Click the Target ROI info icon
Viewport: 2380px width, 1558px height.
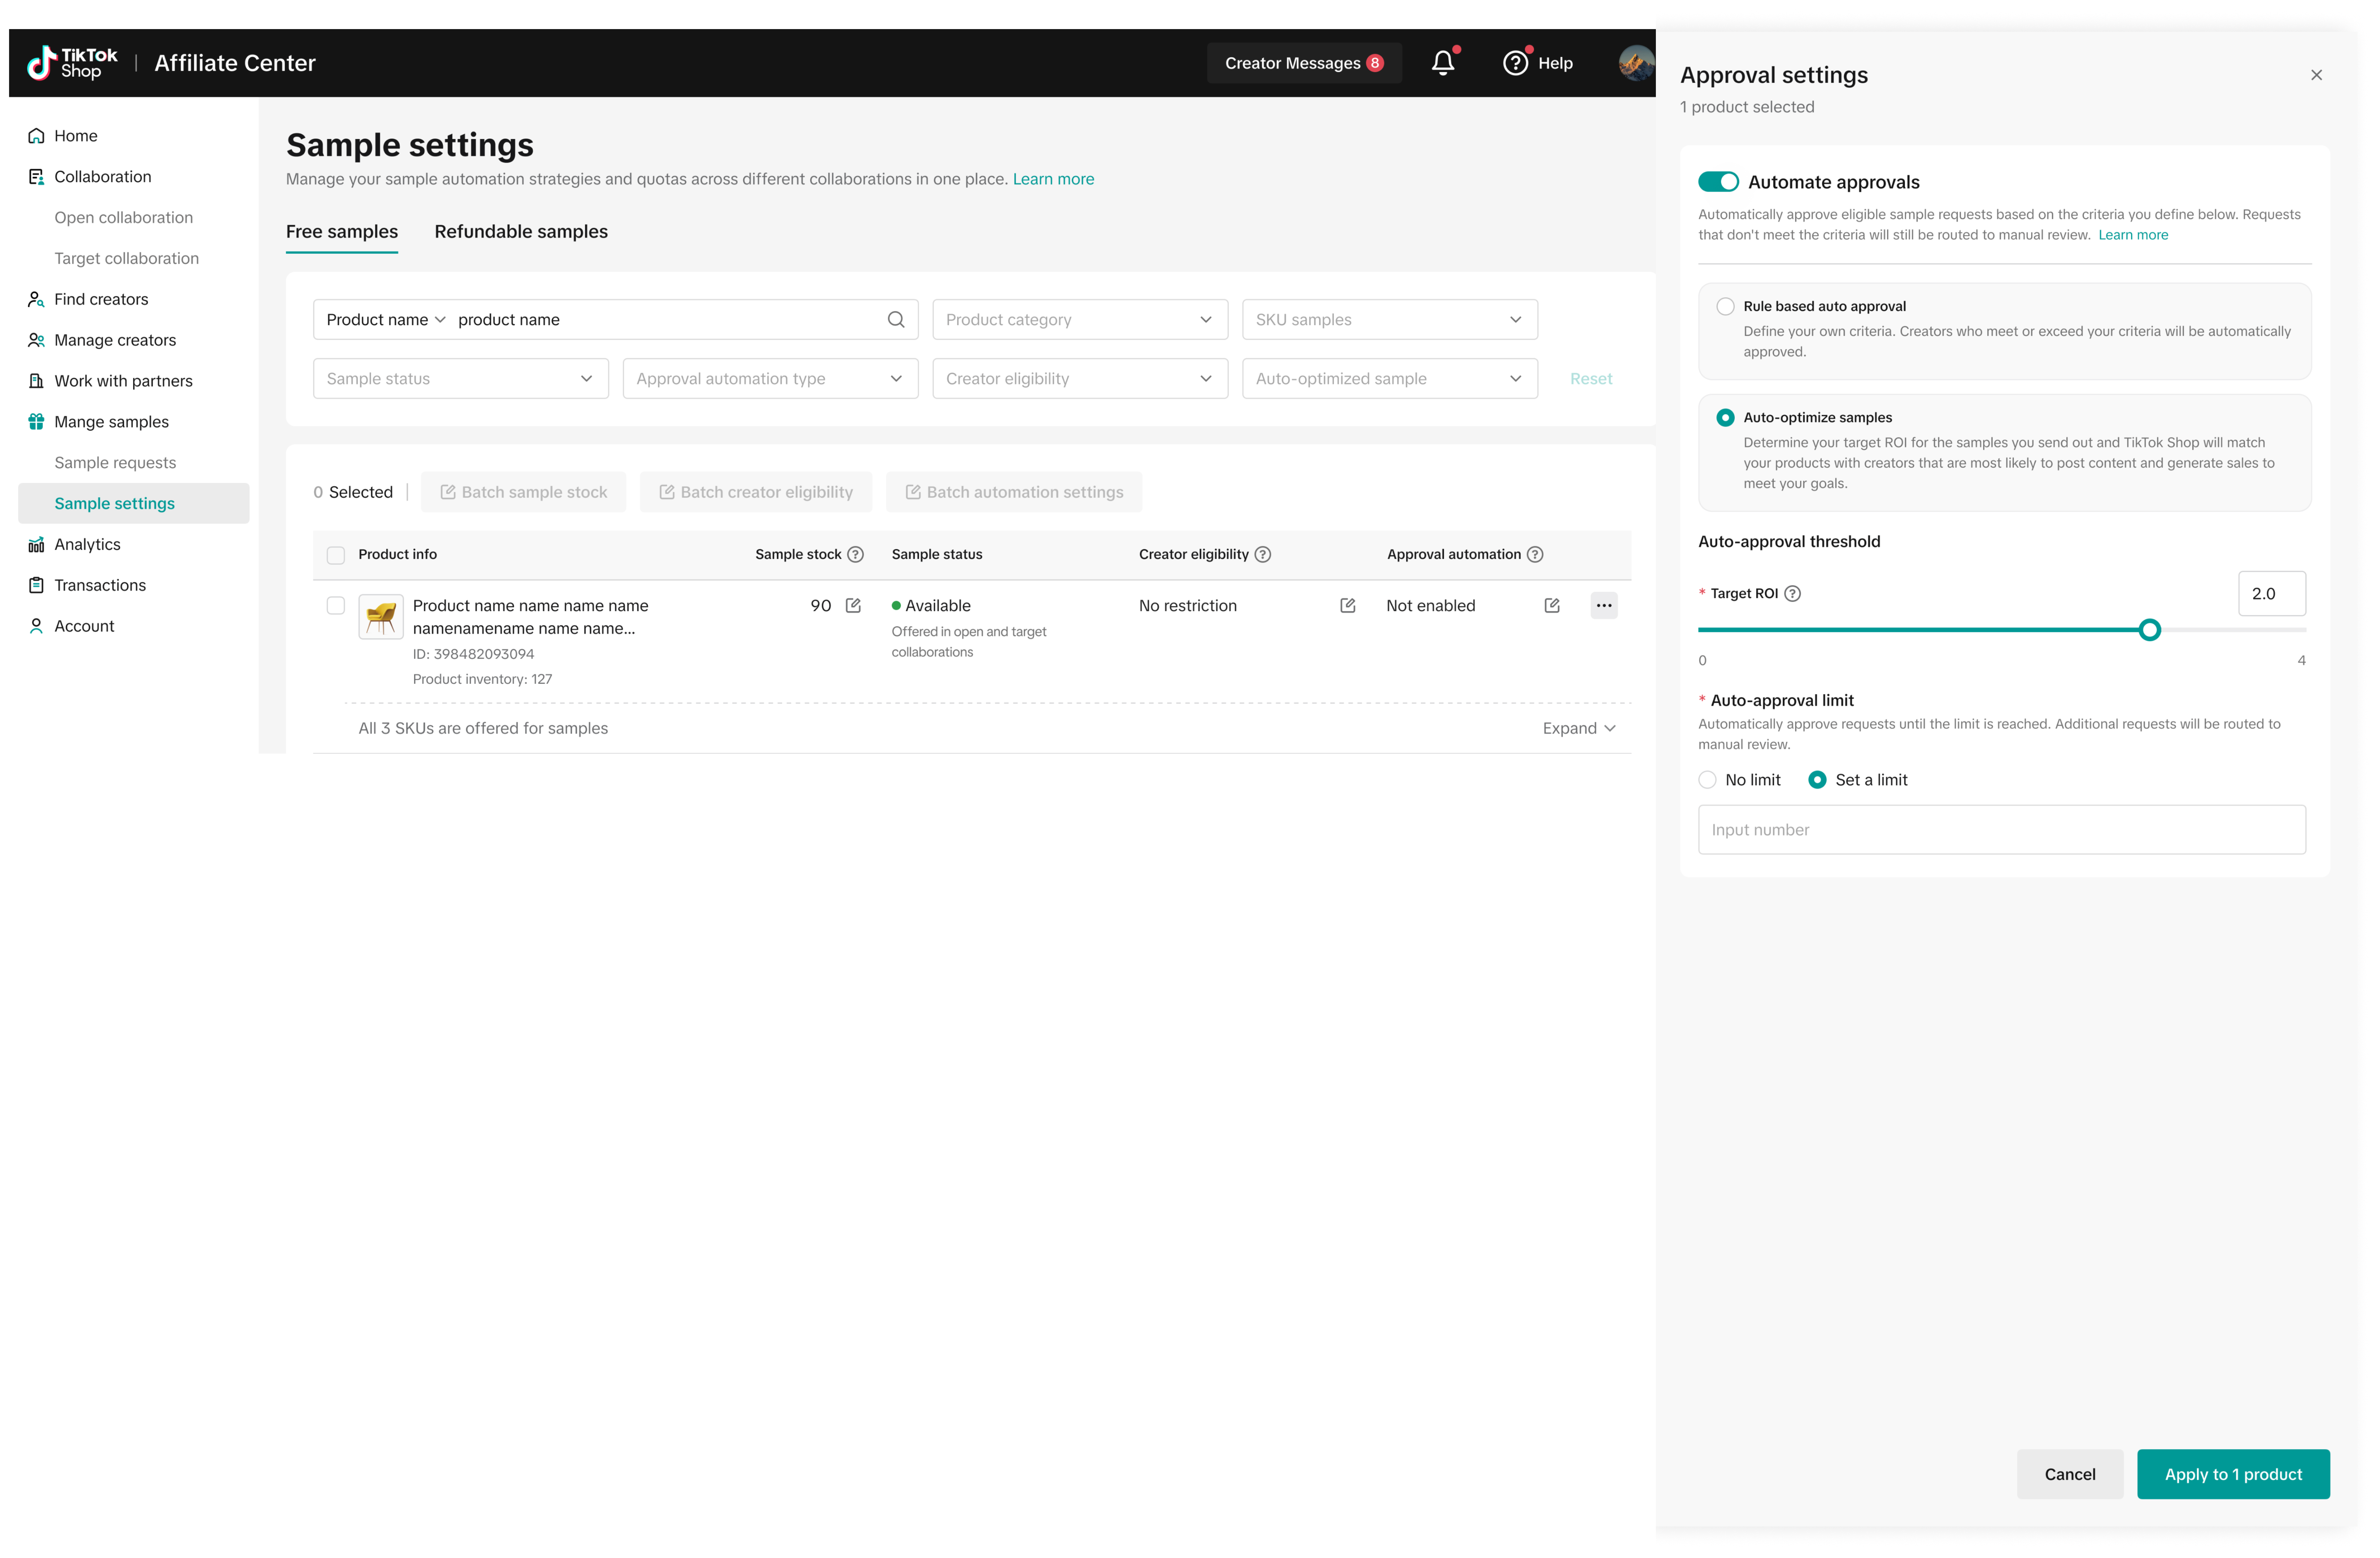click(x=1793, y=594)
